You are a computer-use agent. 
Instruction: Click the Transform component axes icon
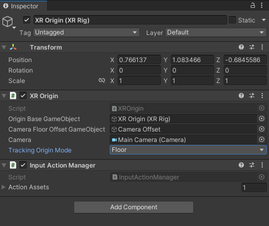click(x=13, y=47)
